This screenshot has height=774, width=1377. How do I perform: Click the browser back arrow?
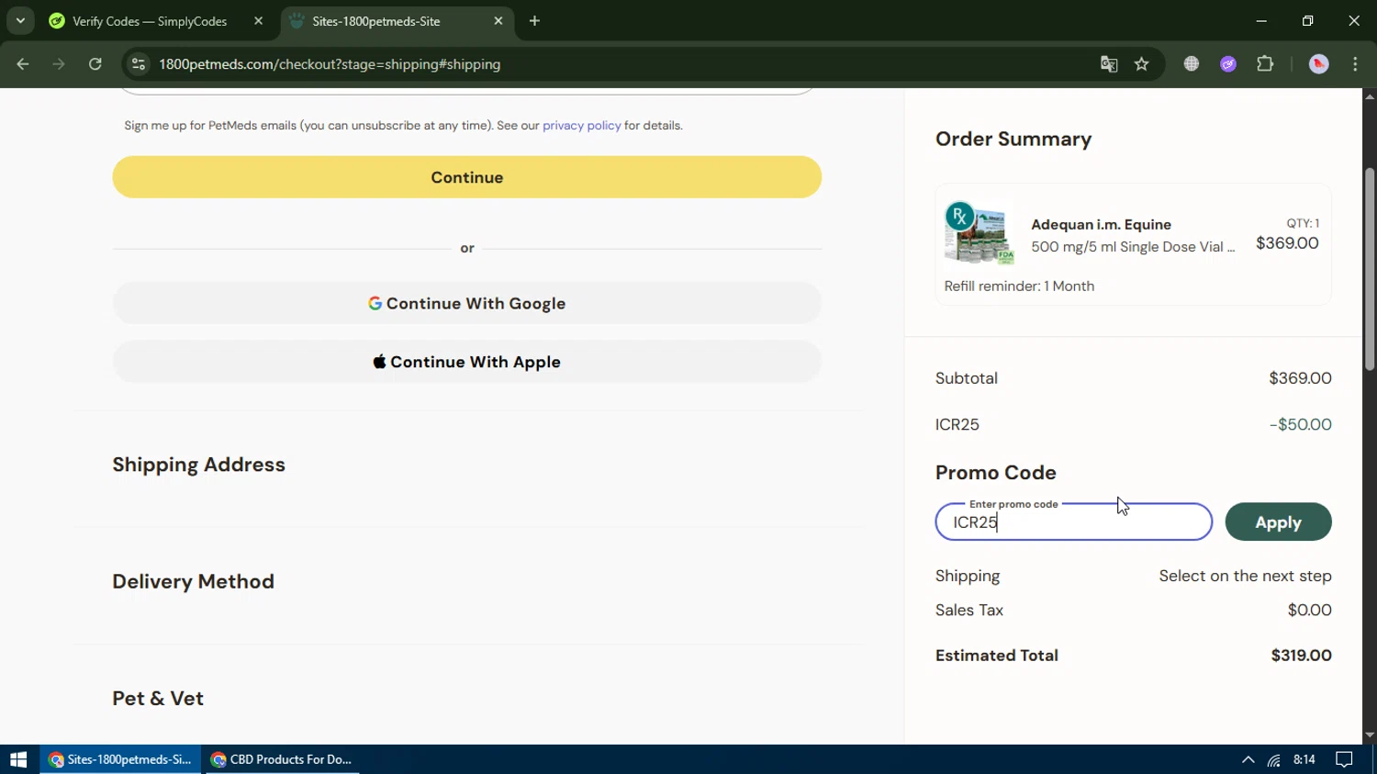(23, 64)
